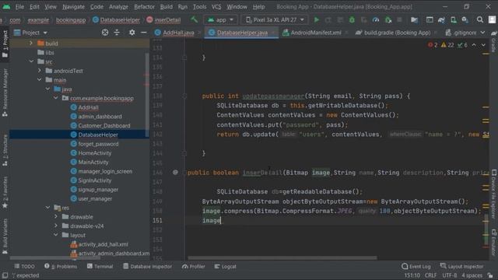Expand the build folder

pyautogui.click(x=31, y=44)
